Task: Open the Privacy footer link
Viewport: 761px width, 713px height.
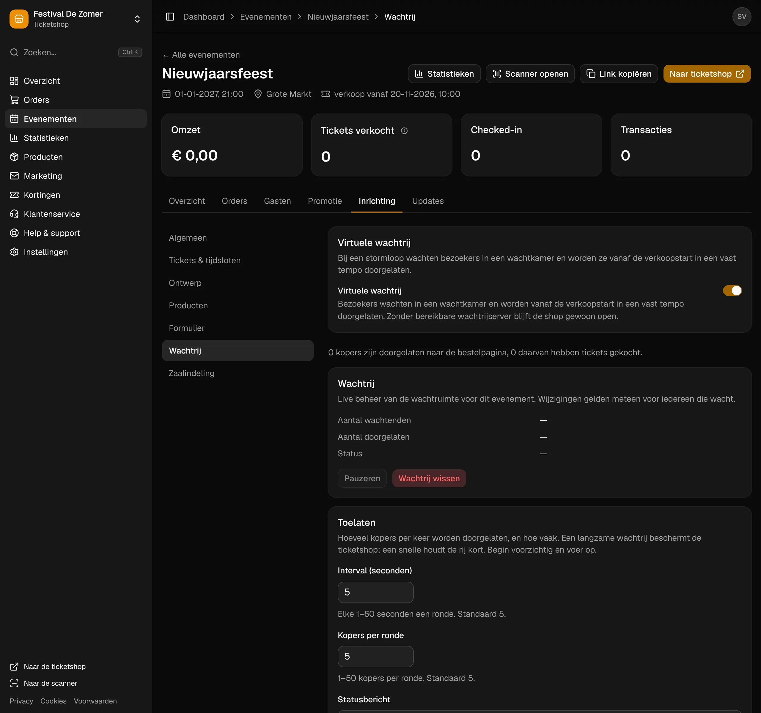Action: 21,701
